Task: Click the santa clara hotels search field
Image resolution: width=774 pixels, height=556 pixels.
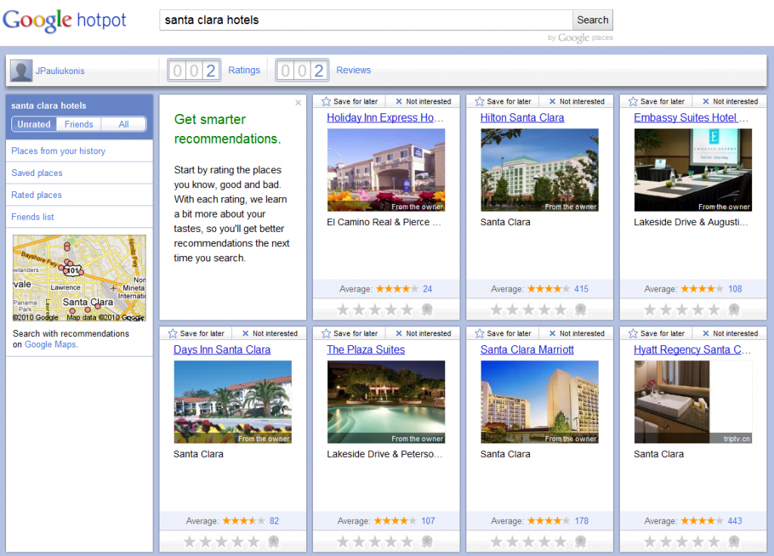Action: click(x=366, y=20)
